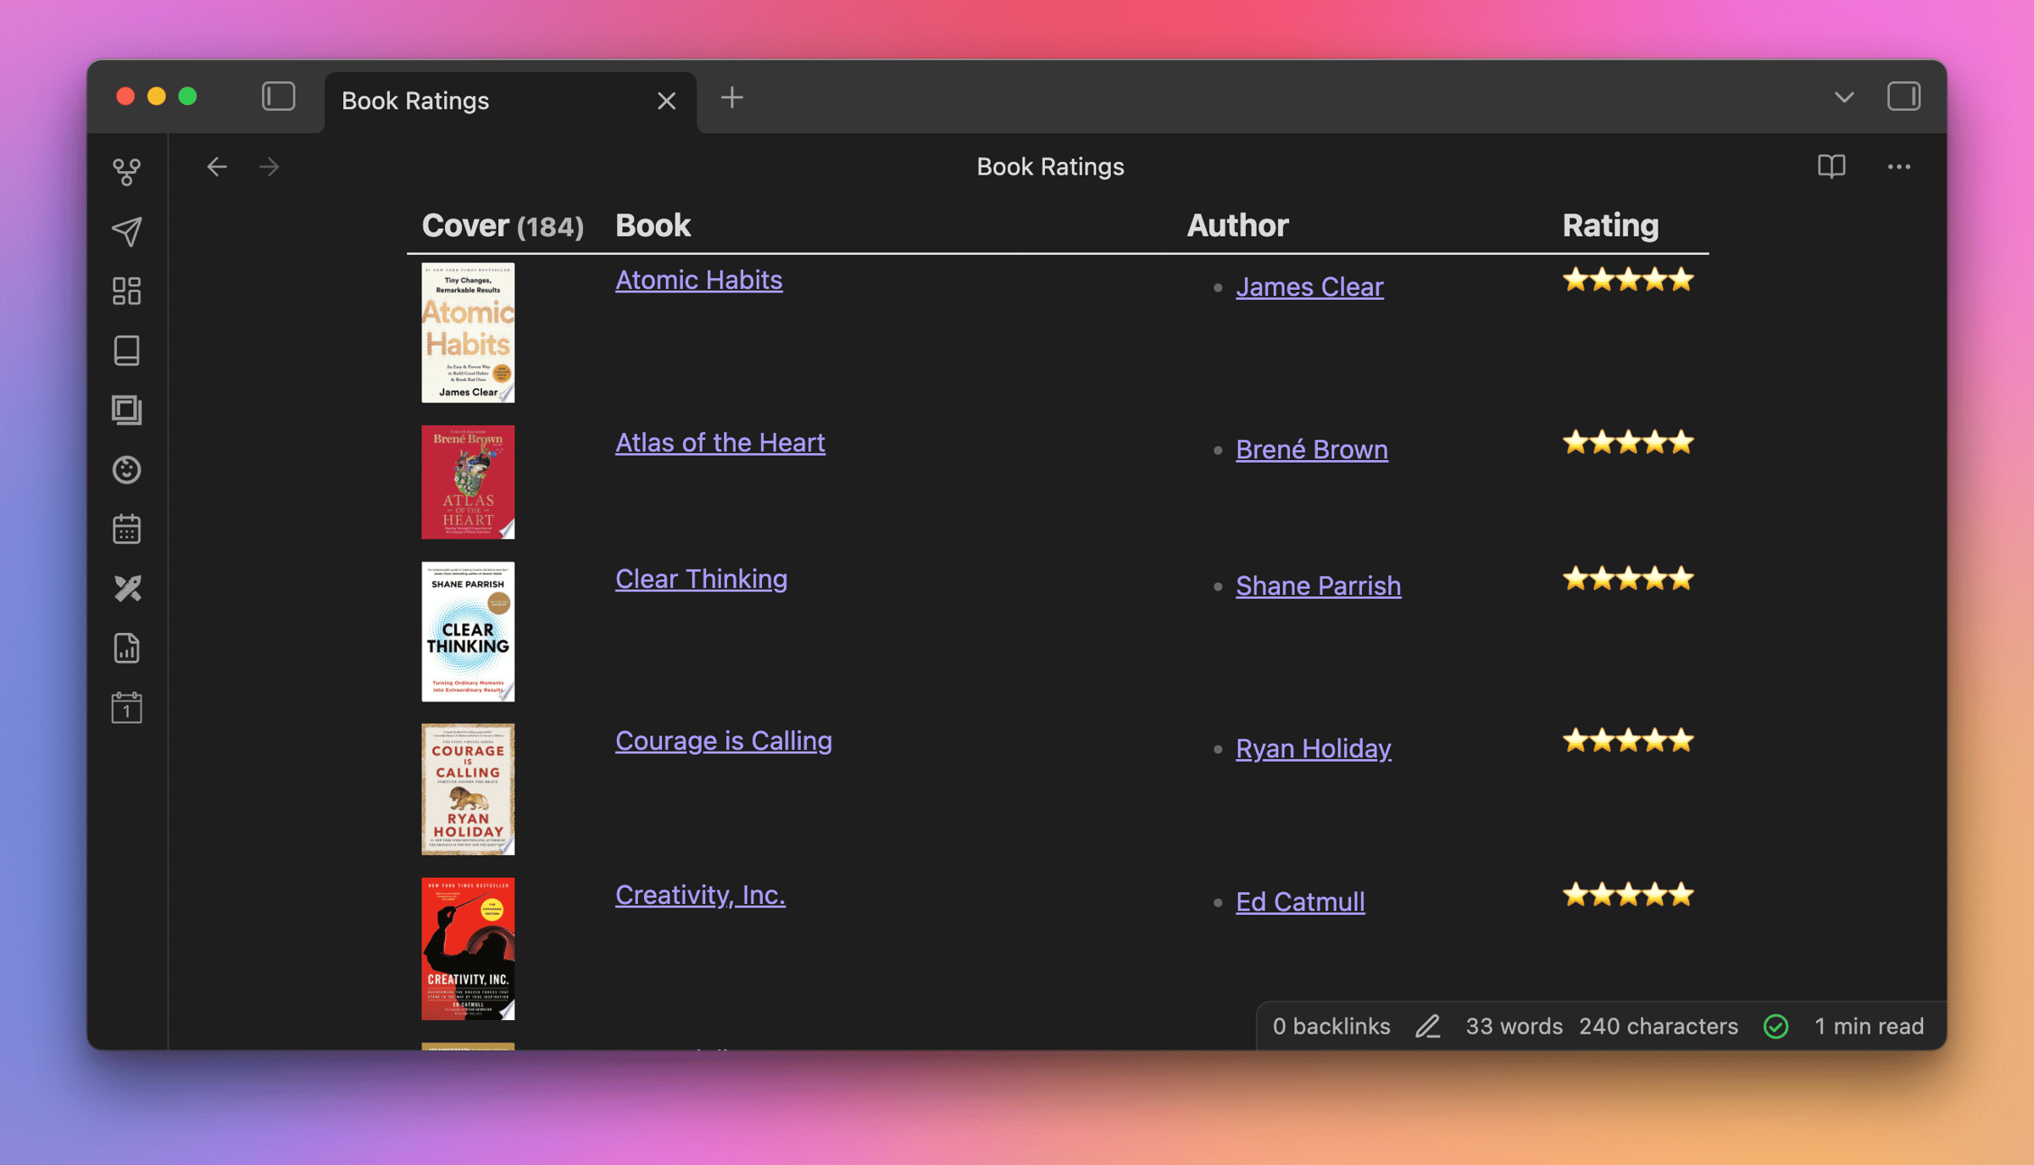Screen dimensions: 2034x1165
Task: Click the Rating column header
Action: (1610, 225)
